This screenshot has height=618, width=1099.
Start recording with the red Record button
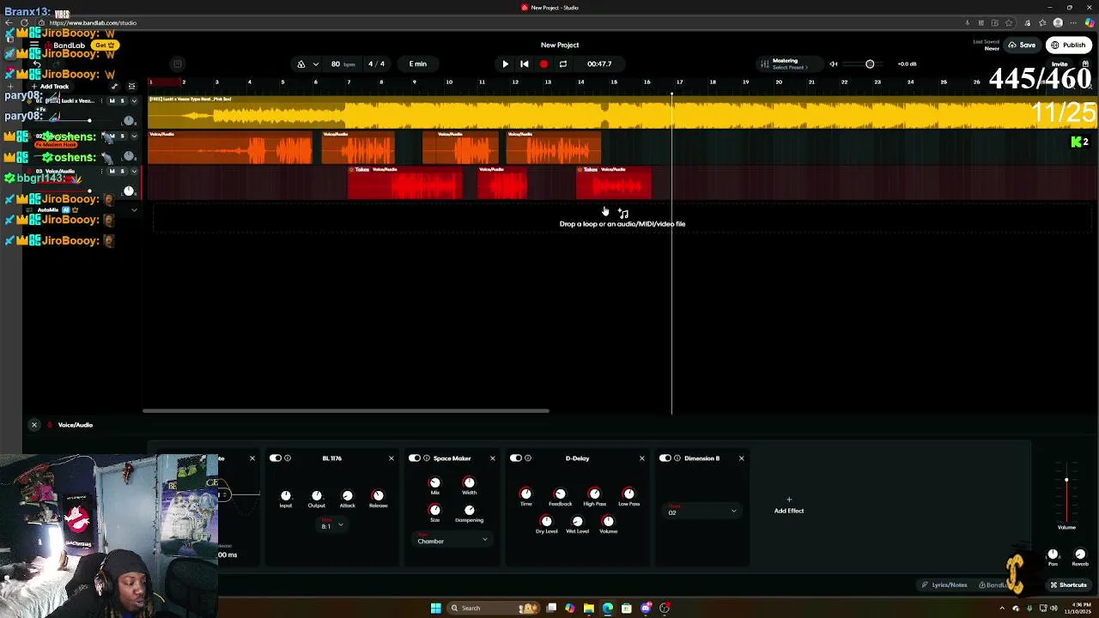click(543, 64)
